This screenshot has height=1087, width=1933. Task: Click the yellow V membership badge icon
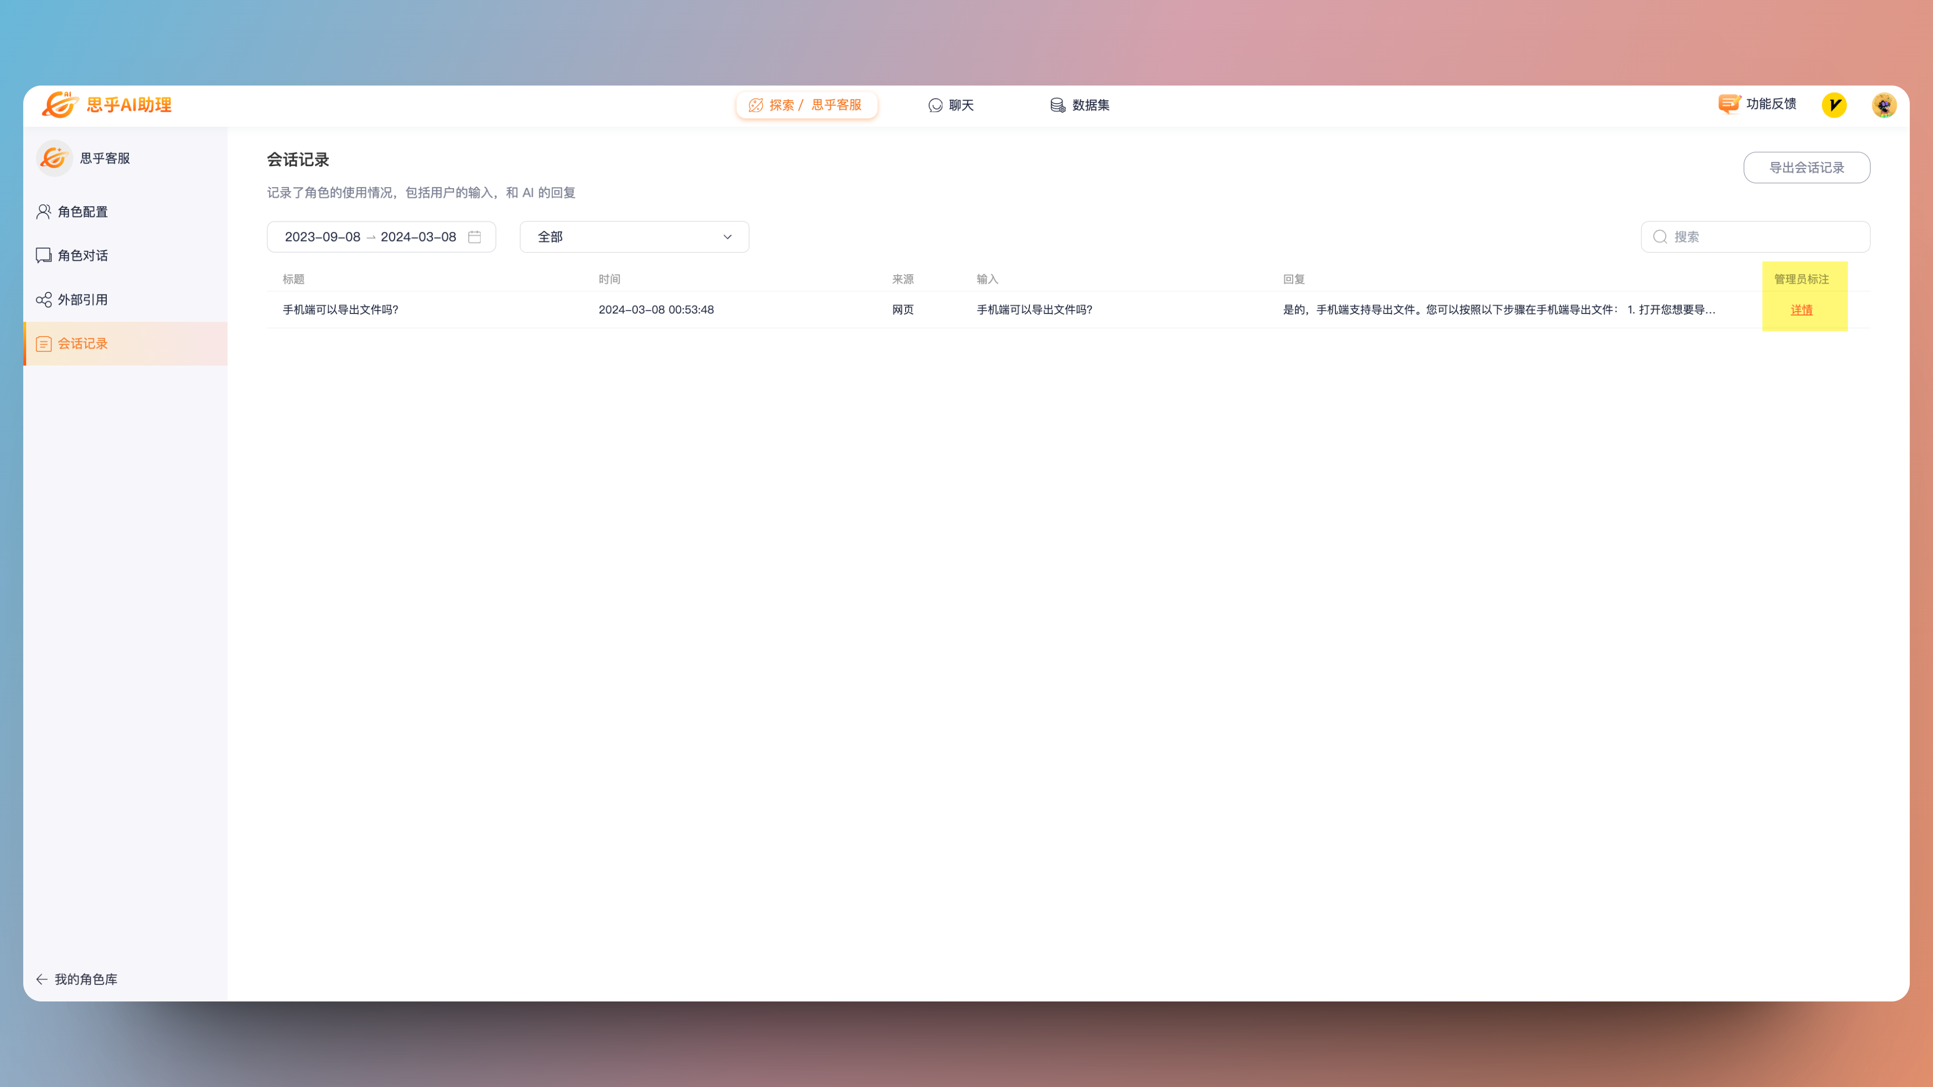click(x=1834, y=105)
